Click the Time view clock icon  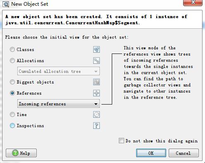[x=97, y=114]
